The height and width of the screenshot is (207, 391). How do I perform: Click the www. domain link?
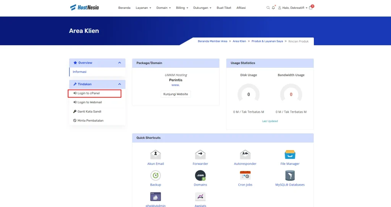pos(176,85)
